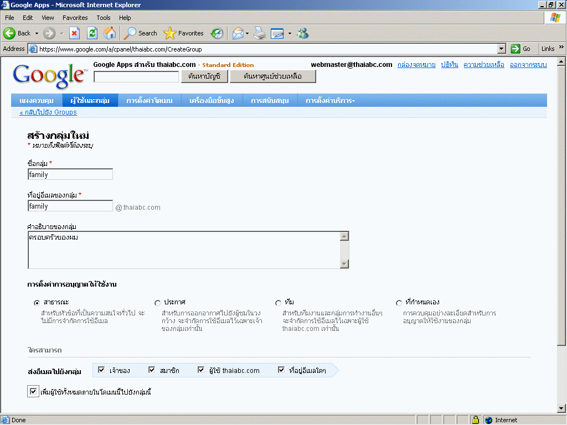Select the ทีม radio option

tap(278, 303)
